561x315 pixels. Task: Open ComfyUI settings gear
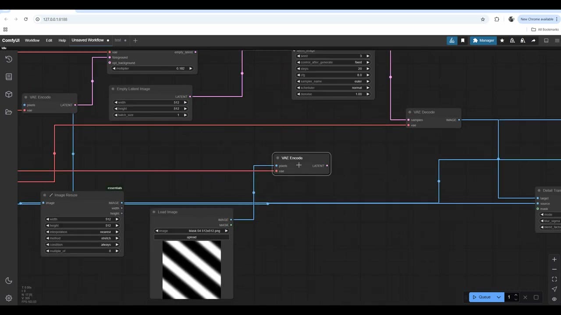point(9,298)
